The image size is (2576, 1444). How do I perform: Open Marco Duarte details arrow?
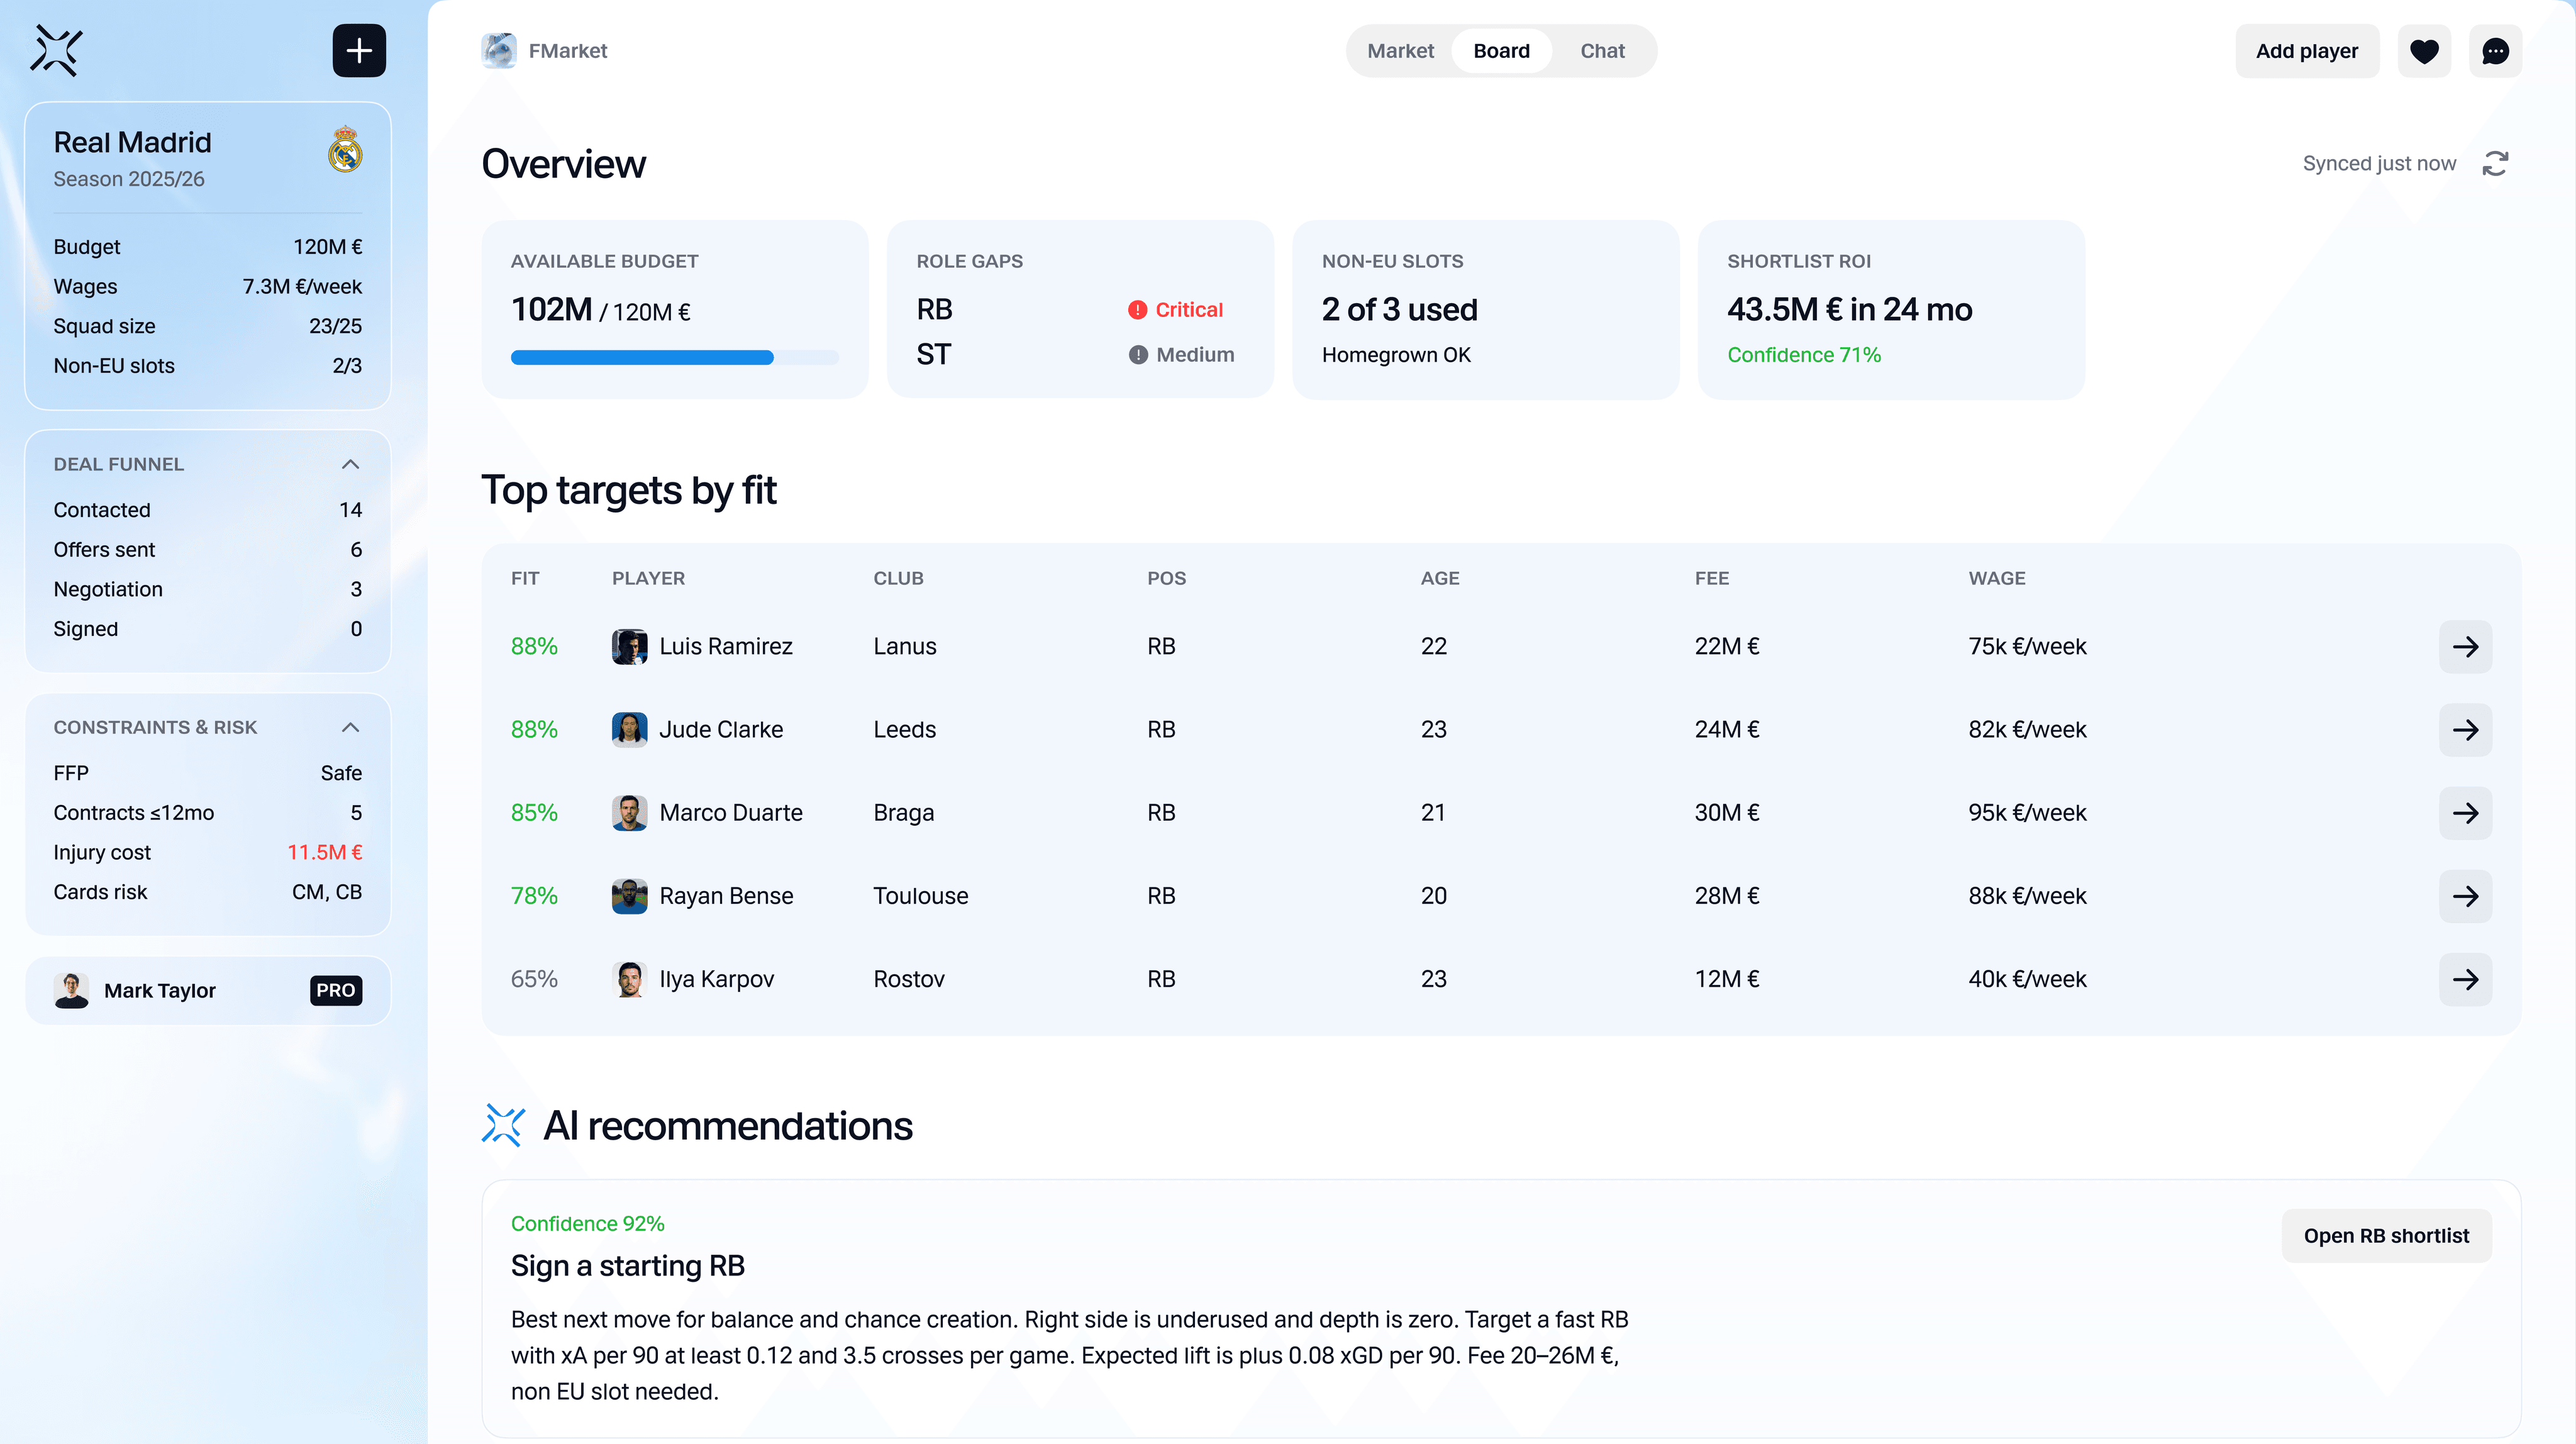click(x=2465, y=813)
